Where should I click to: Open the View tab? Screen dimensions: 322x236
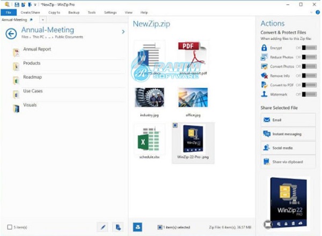129,12
